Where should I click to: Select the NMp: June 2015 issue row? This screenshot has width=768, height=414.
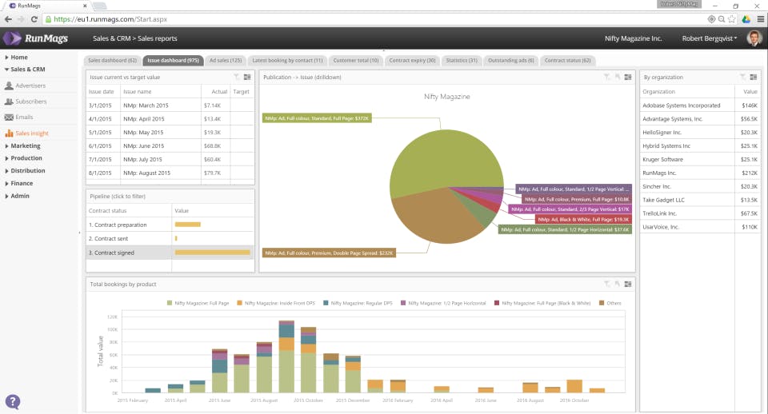coord(170,145)
